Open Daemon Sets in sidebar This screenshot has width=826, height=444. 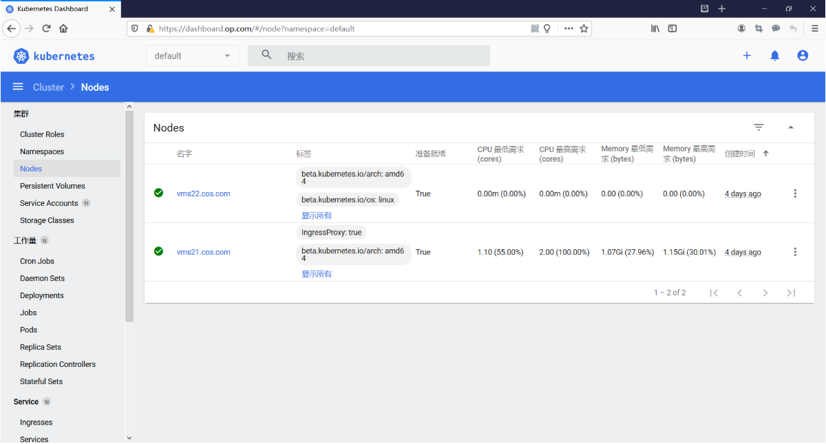coord(42,278)
